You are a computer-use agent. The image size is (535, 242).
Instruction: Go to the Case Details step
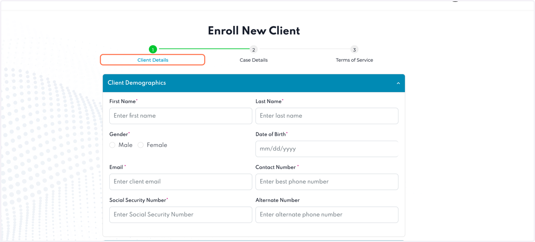(254, 60)
